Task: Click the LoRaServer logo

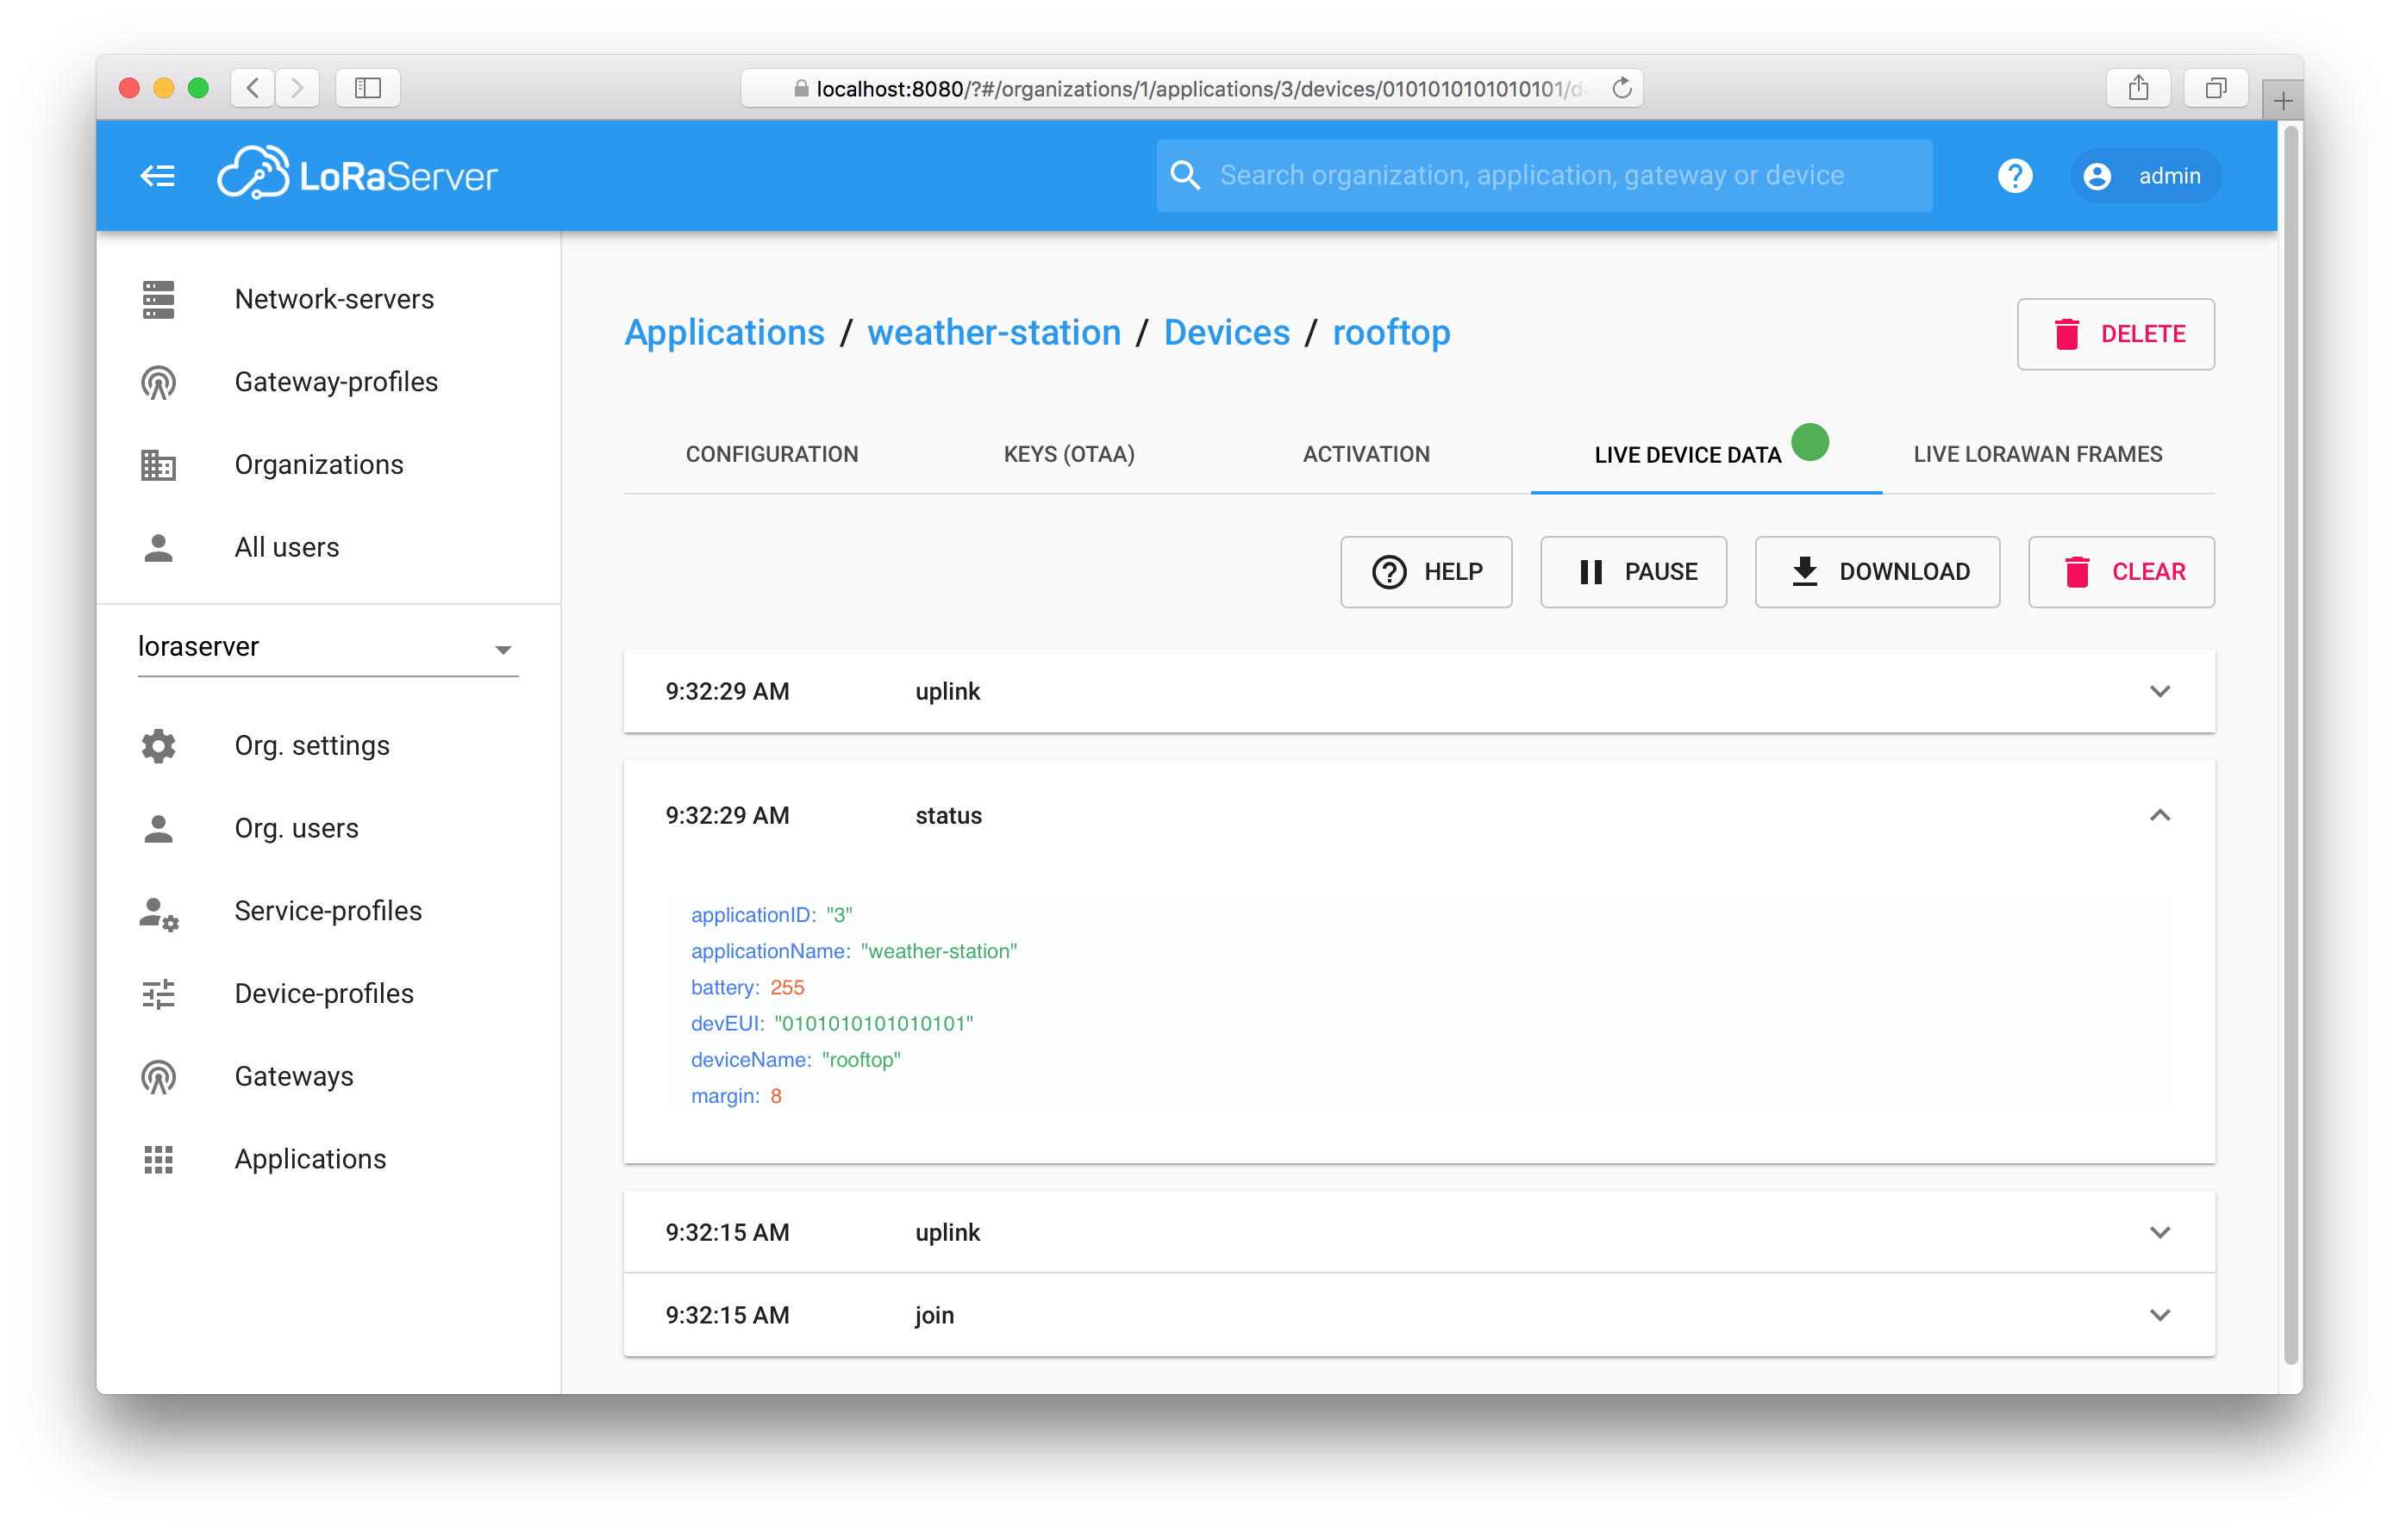Action: [357, 174]
